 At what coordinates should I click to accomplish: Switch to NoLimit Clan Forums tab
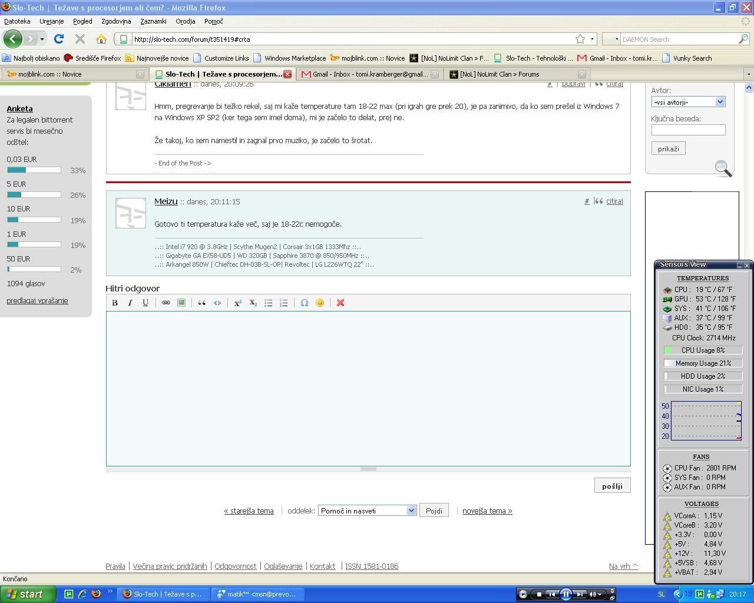coord(517,74)
